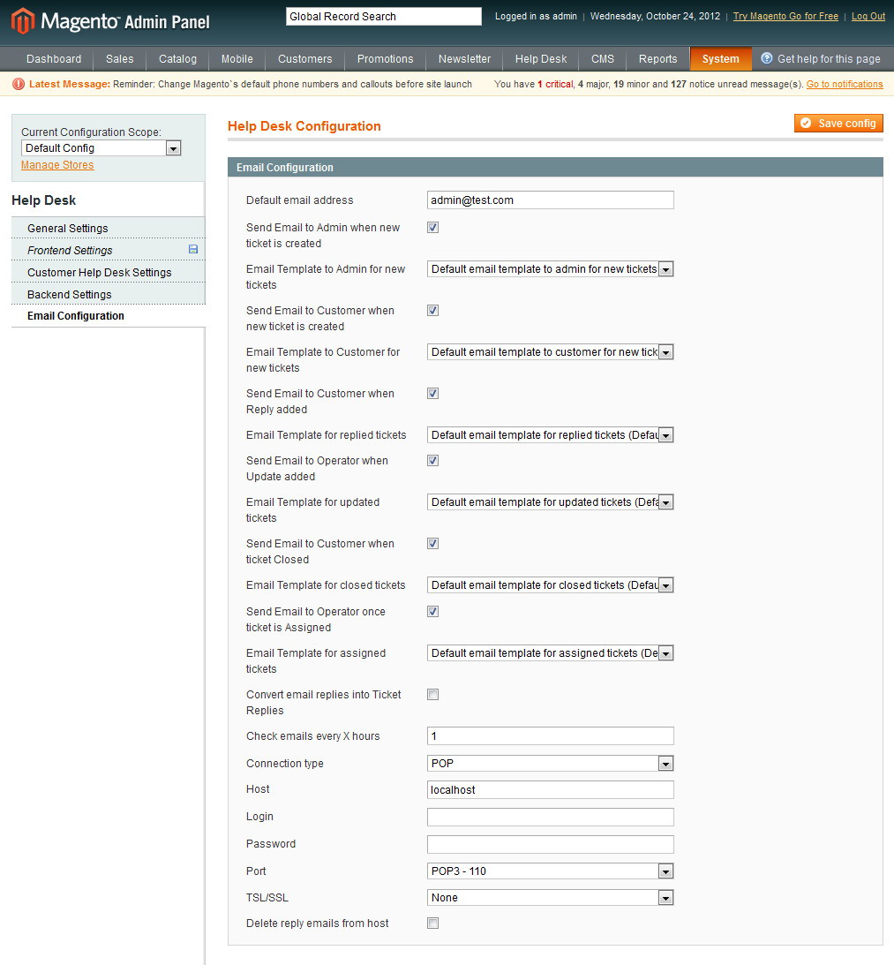This screenshot has height=965, width=894.
Task: Follow the 'Go to notifications' link
Action: (846, 84)
